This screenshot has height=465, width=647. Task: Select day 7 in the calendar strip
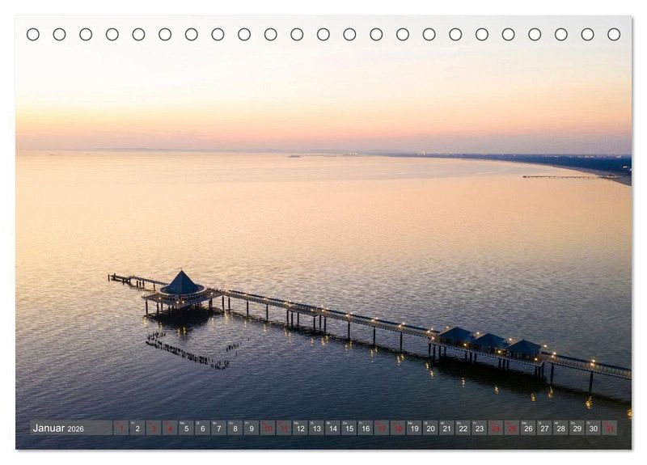pyautogui.click(x=218, y=428)
